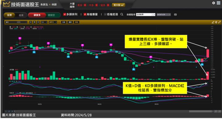The height and width of the screenshot is (119, 222).
Task: Open the settings gear icon
Action: point(213,3)
